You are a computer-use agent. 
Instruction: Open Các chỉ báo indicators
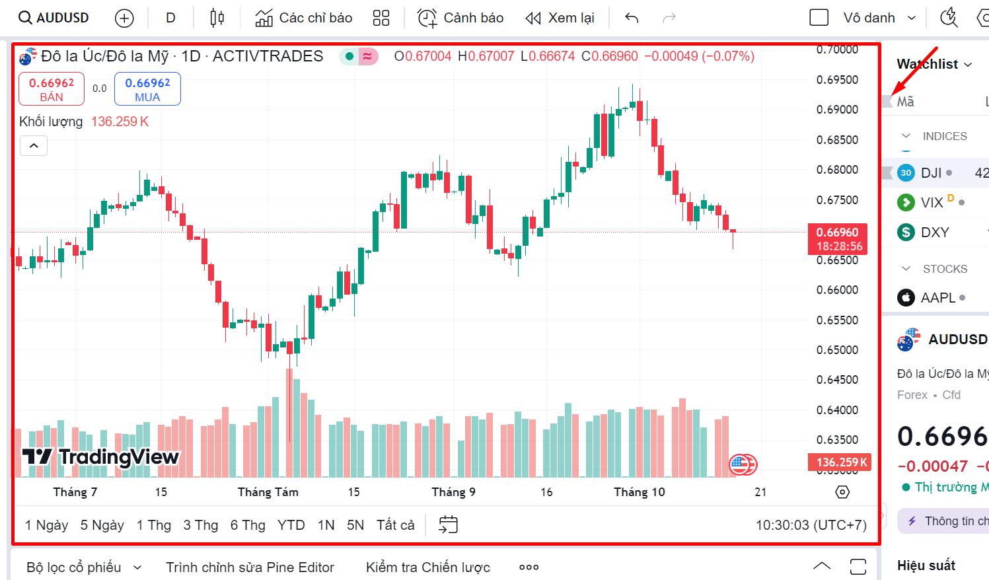pos(304,18)
